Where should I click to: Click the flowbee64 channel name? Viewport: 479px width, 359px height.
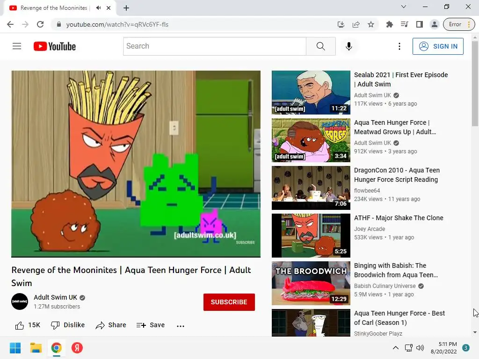(x=367, y=191)
